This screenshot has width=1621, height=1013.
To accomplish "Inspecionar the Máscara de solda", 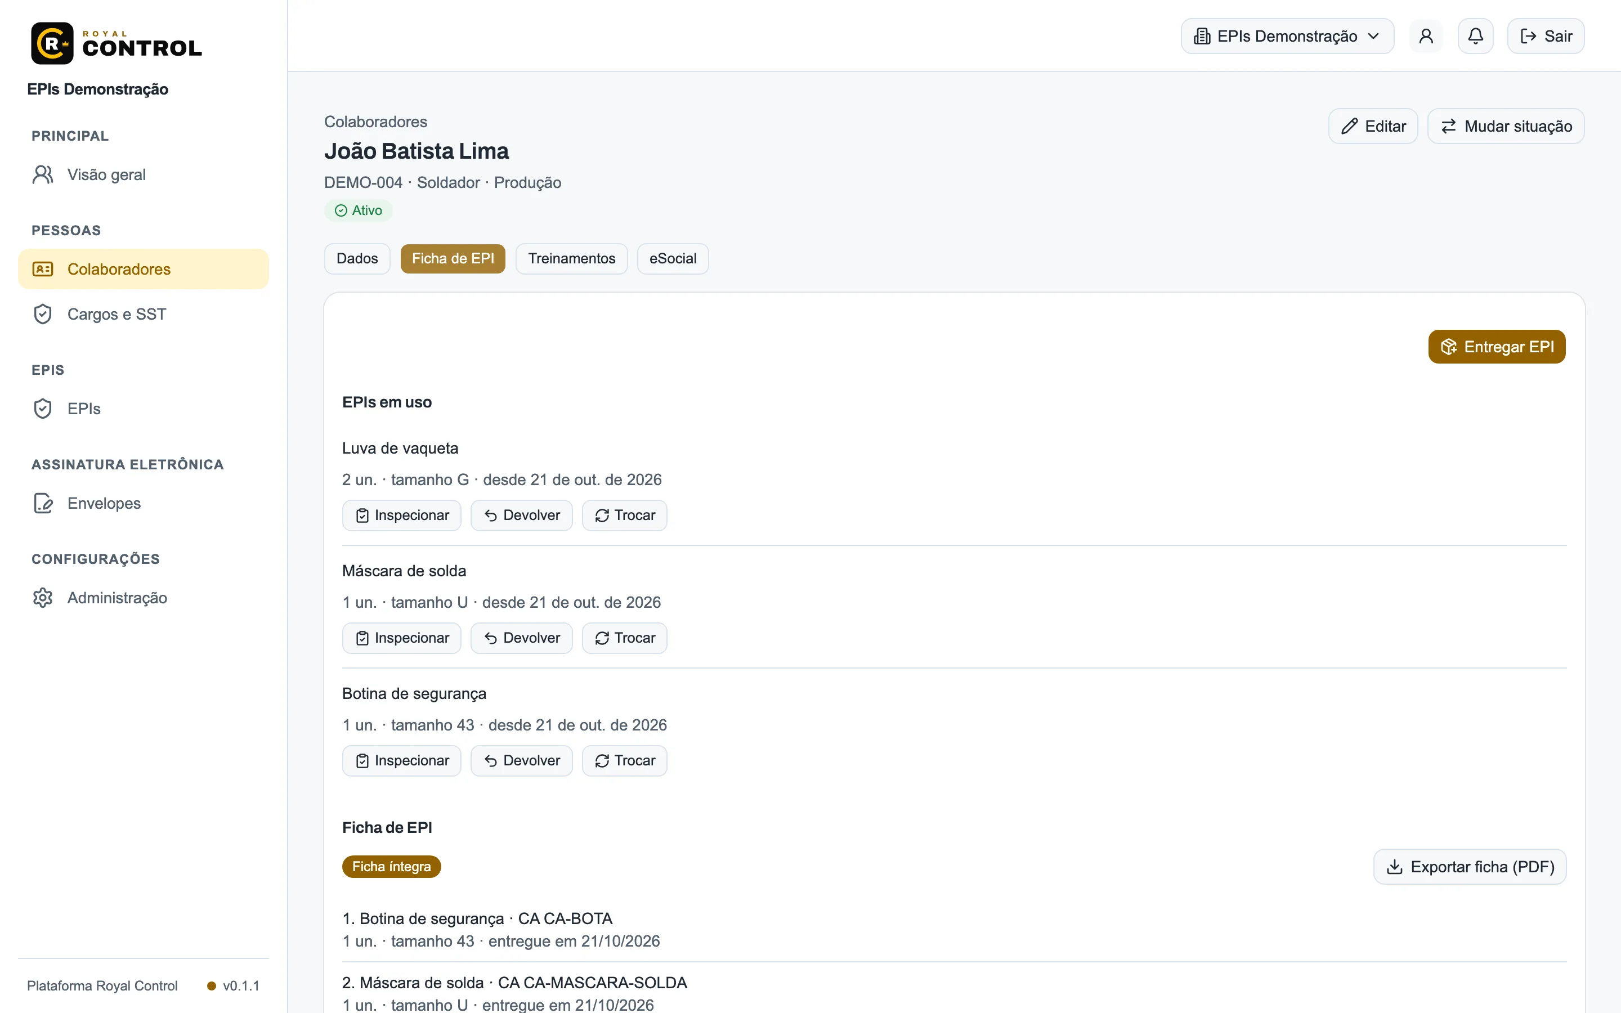I will coord(402,638).
